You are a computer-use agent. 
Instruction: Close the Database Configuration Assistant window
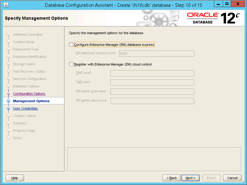point(237,5)
